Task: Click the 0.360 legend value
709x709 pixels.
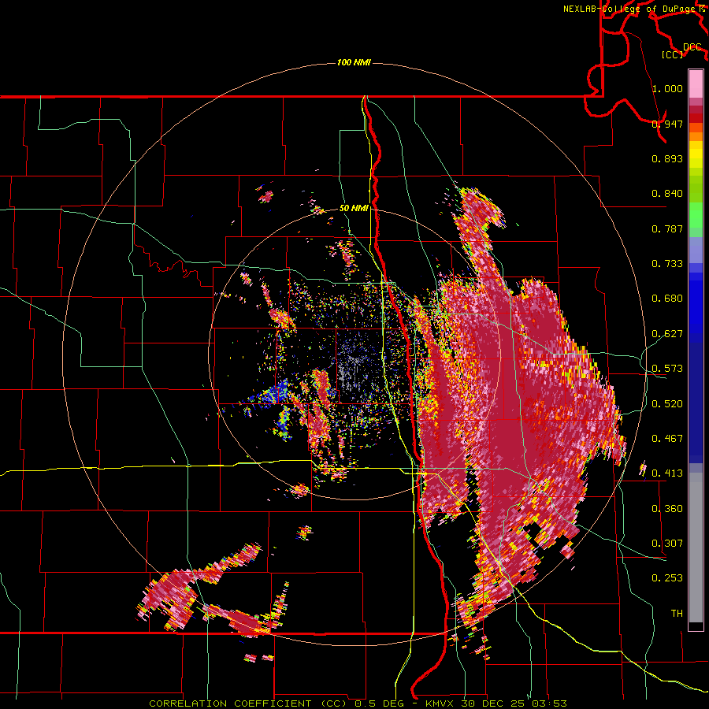Action: [667, 509]
